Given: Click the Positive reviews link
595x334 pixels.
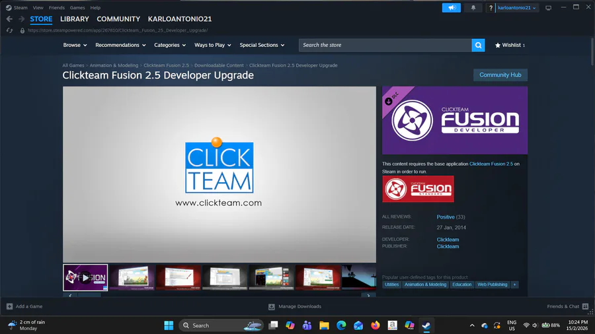Looking at the screenshot, I should coord(446,217).
